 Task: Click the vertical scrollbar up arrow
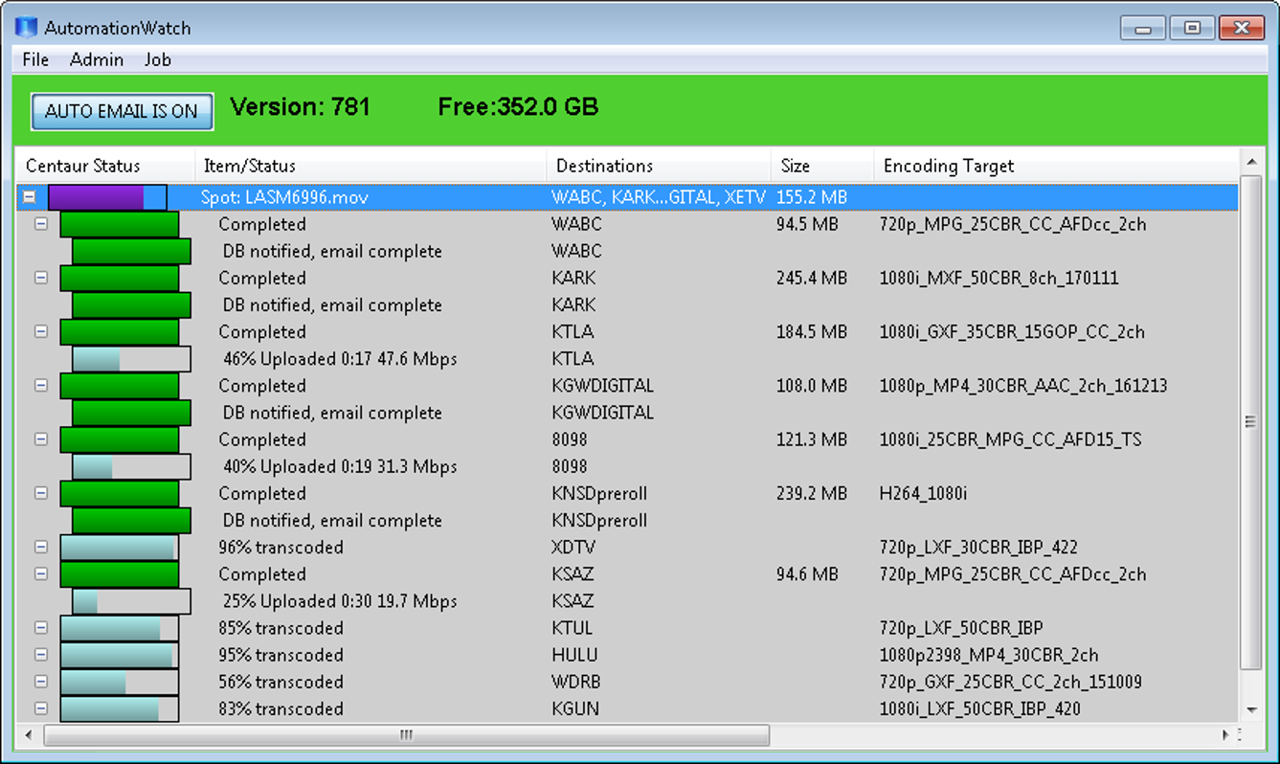pos(1250,162)
